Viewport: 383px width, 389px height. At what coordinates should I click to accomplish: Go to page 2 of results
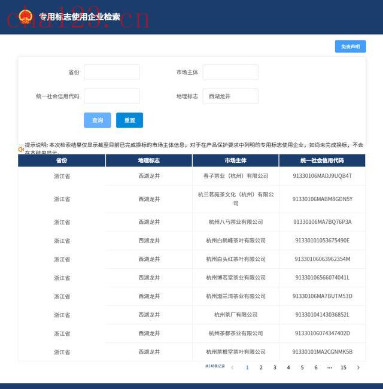pyautogui.click(x=261, y=367)
